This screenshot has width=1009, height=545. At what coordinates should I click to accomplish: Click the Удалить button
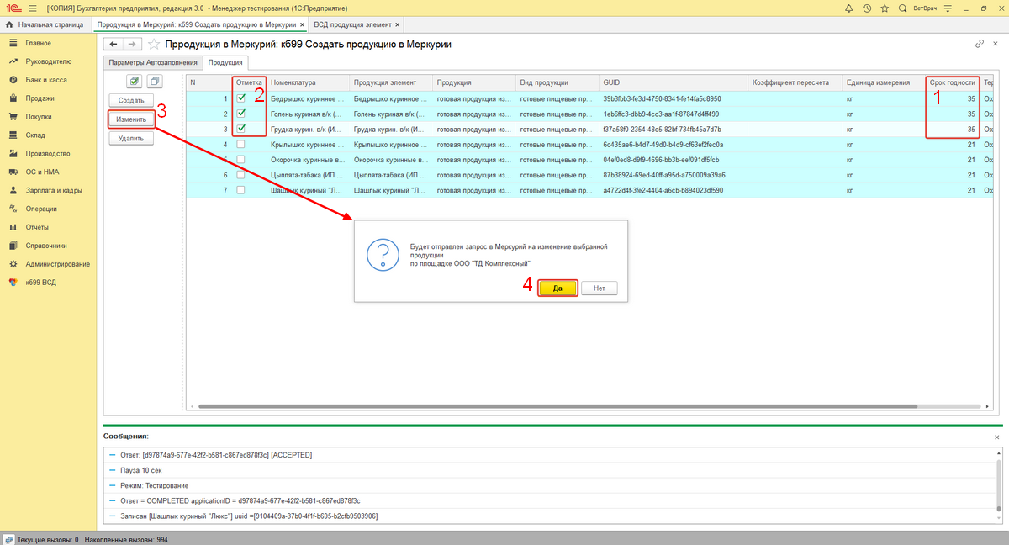tap(131, 139)
